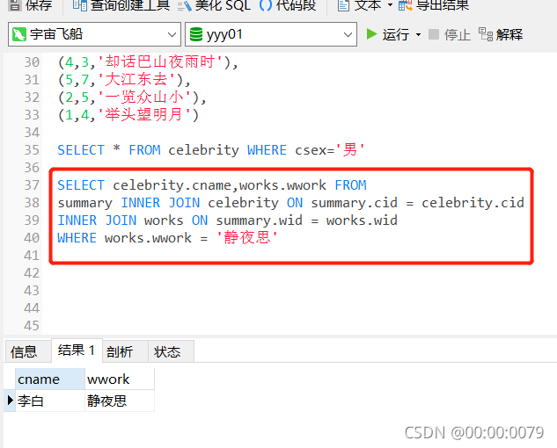Open the Query Builder tool (查询创建工具)
This screenshot has height=448, width=557.
(x=121, y=5)
